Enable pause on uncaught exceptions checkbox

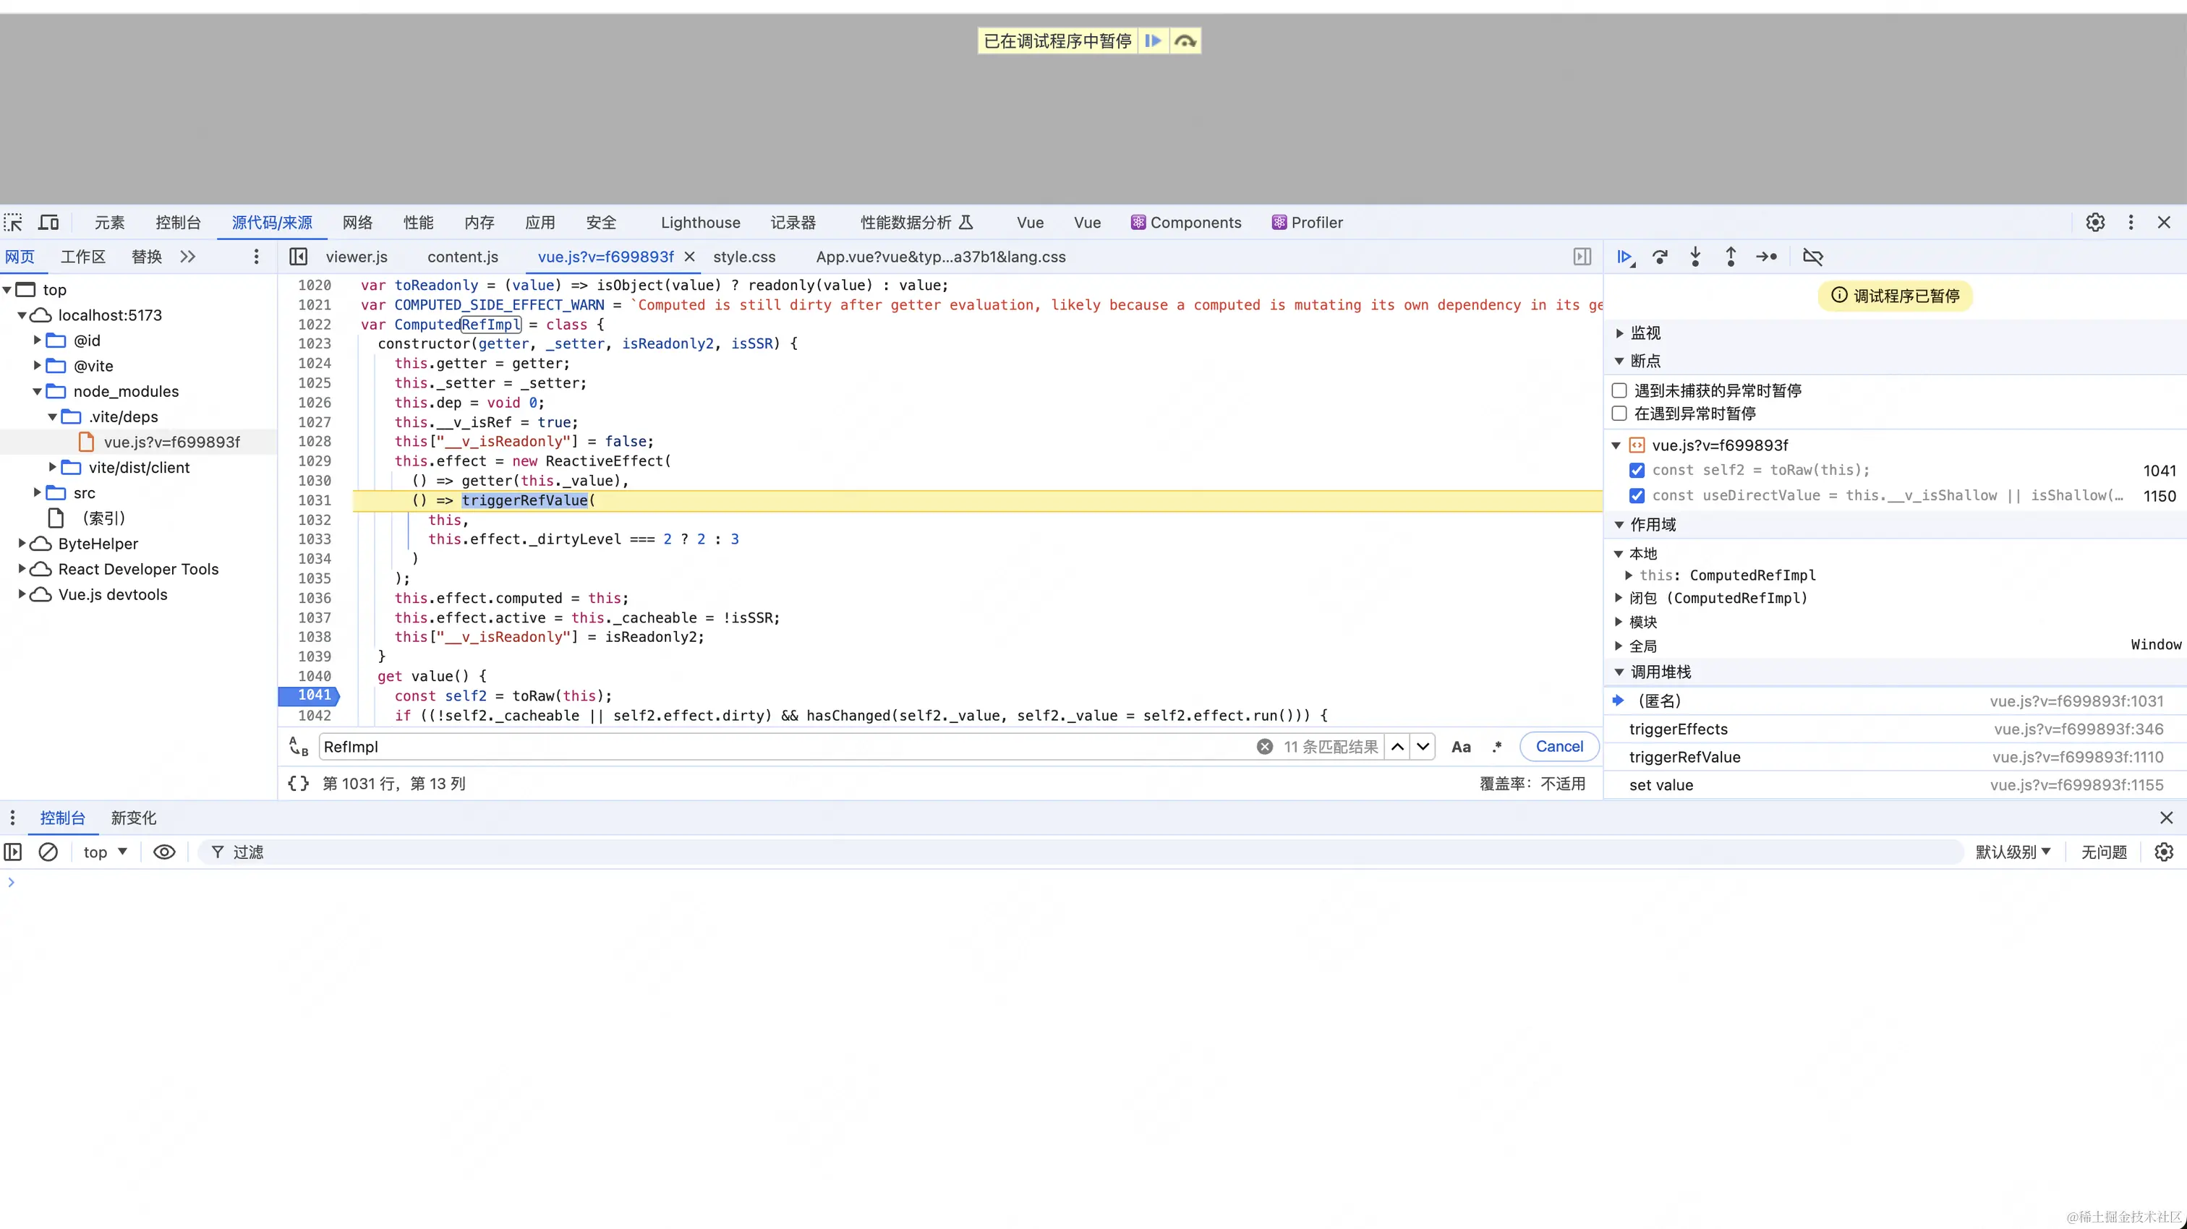pos(1619,390)
